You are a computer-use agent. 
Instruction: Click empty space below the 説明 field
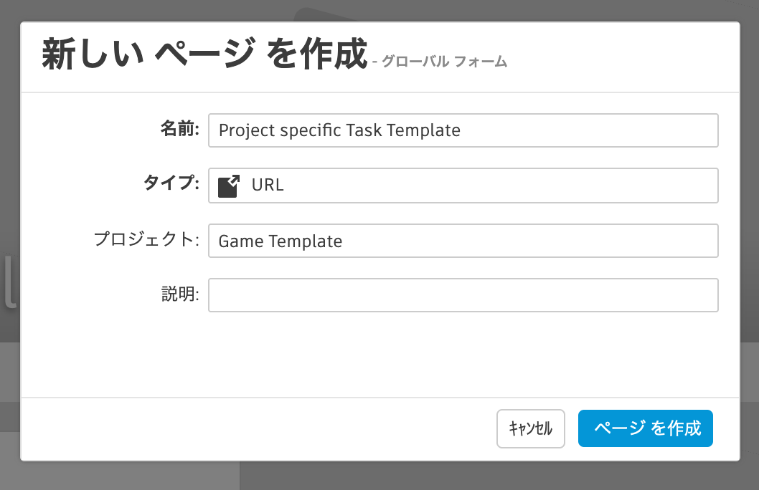[380, 355]
